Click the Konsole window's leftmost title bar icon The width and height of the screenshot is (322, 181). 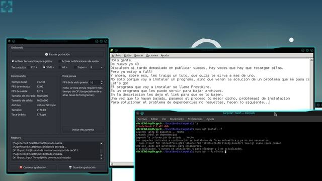[138, 113]
